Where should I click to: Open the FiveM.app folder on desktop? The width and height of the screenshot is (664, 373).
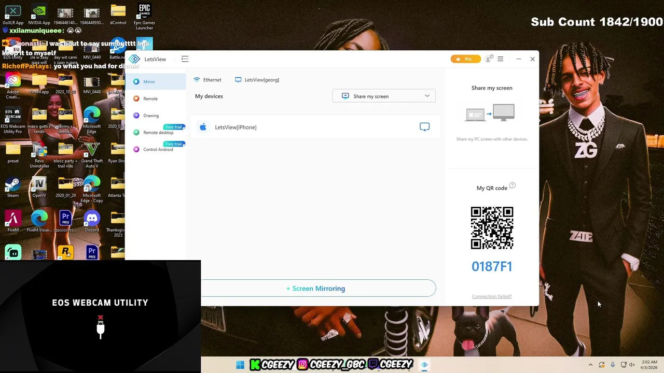[x=39, y=84]
